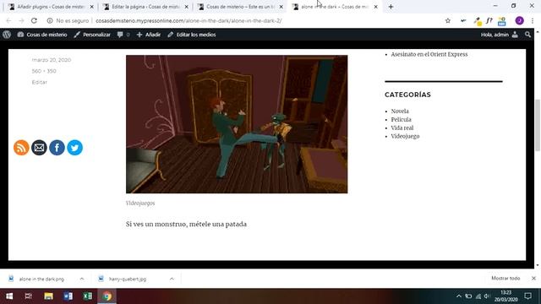Close the 'alone in the dark' tab
Viewport: 541px width, 304px height.
click(x=375, y=7)
